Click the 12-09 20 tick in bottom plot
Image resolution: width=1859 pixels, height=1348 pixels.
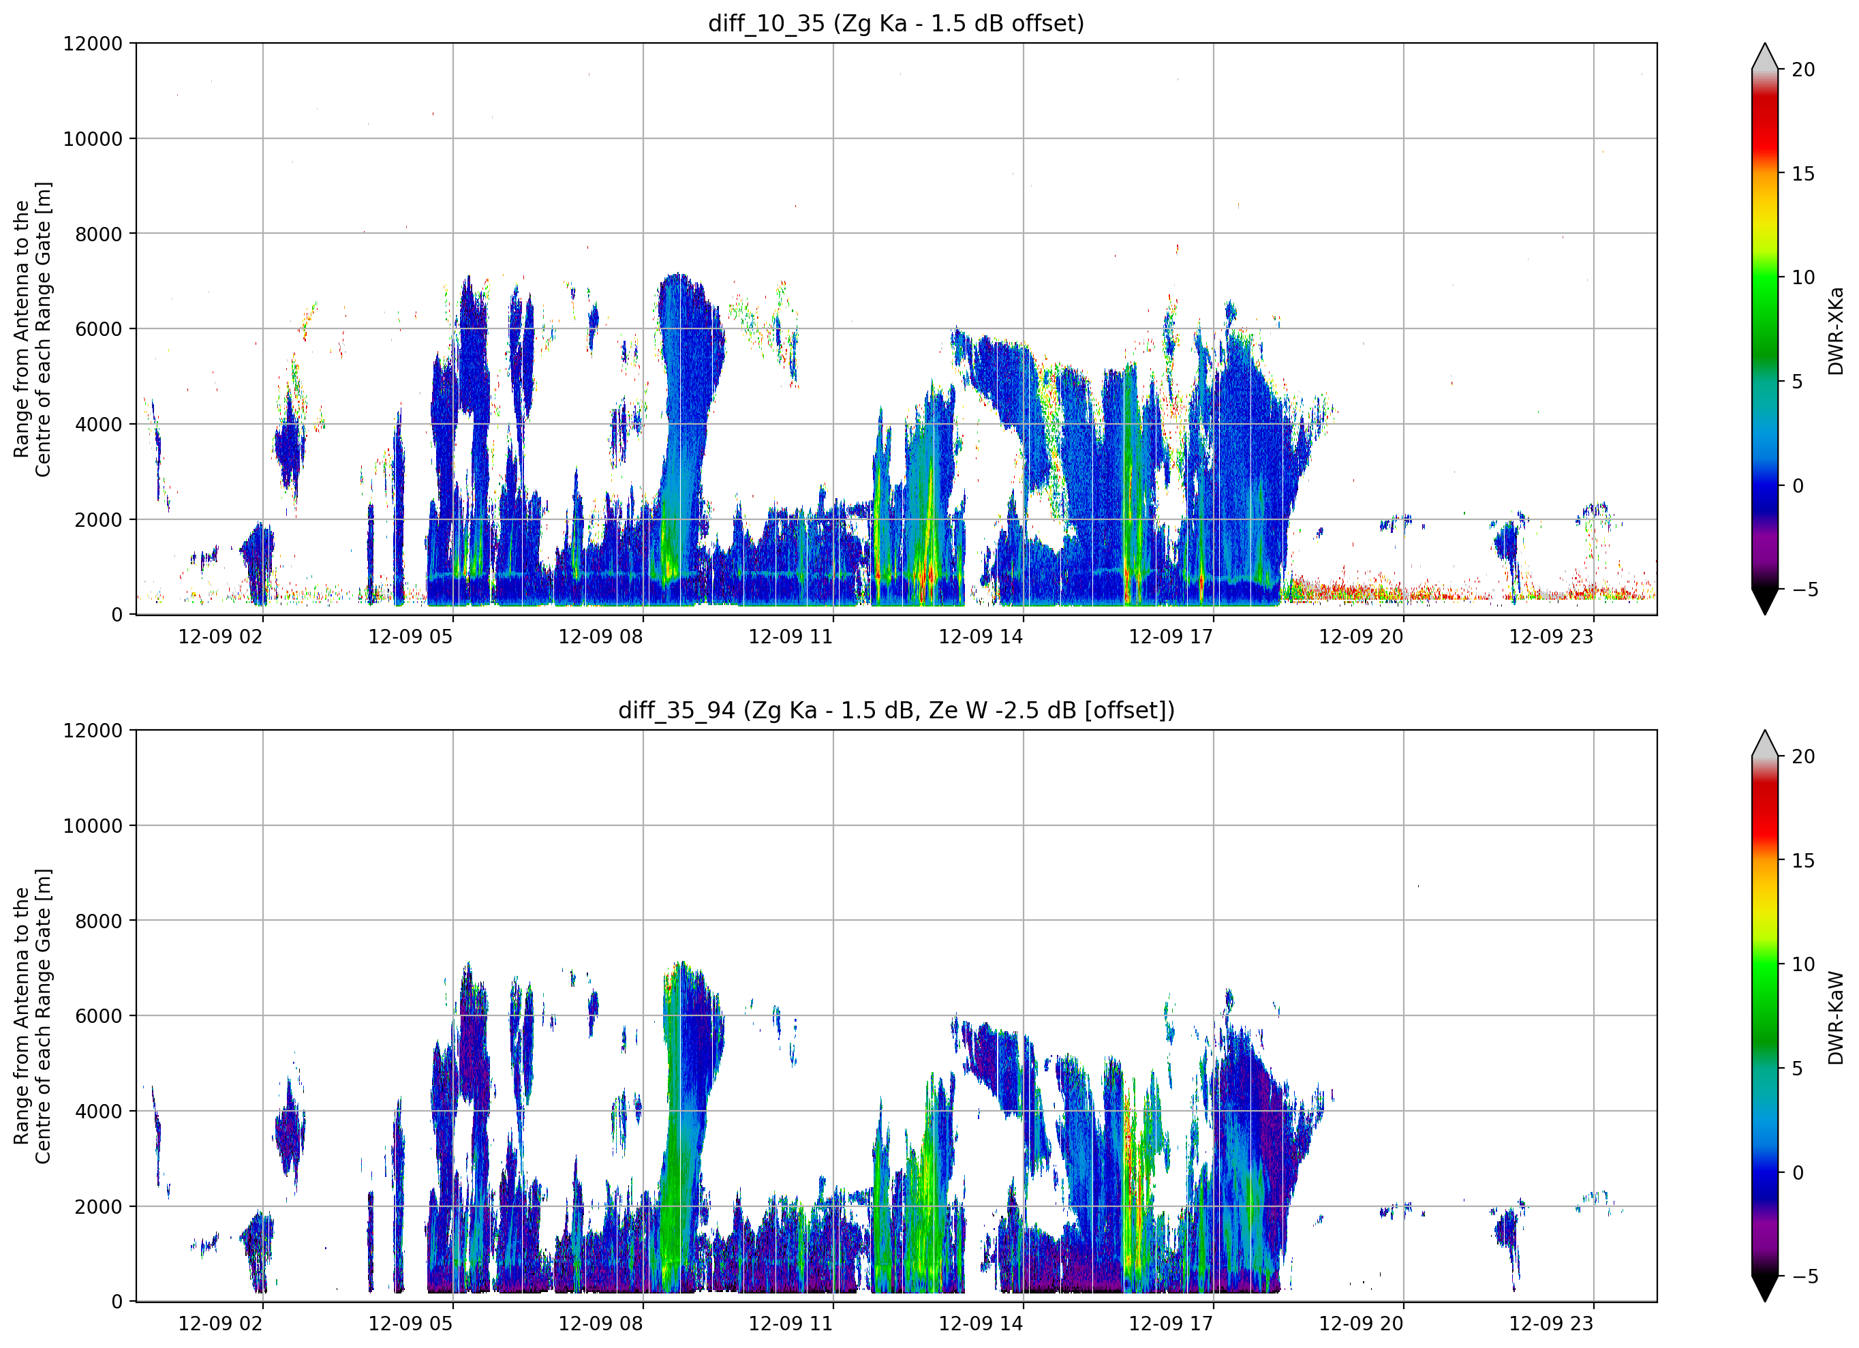(x=1362, y=1323)
